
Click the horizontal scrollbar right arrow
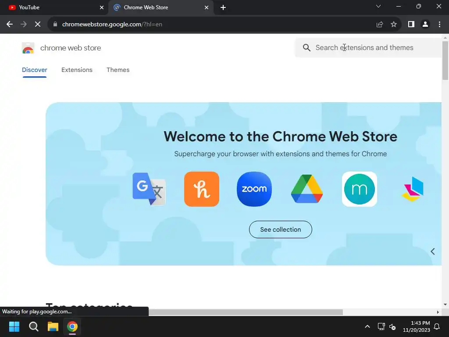[x=438, y=312]
